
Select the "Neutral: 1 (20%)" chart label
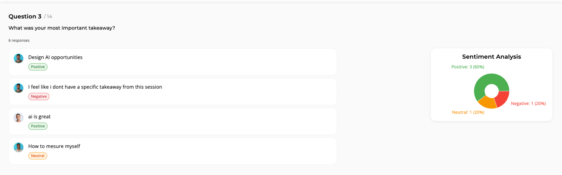click(x=468, y=112)
